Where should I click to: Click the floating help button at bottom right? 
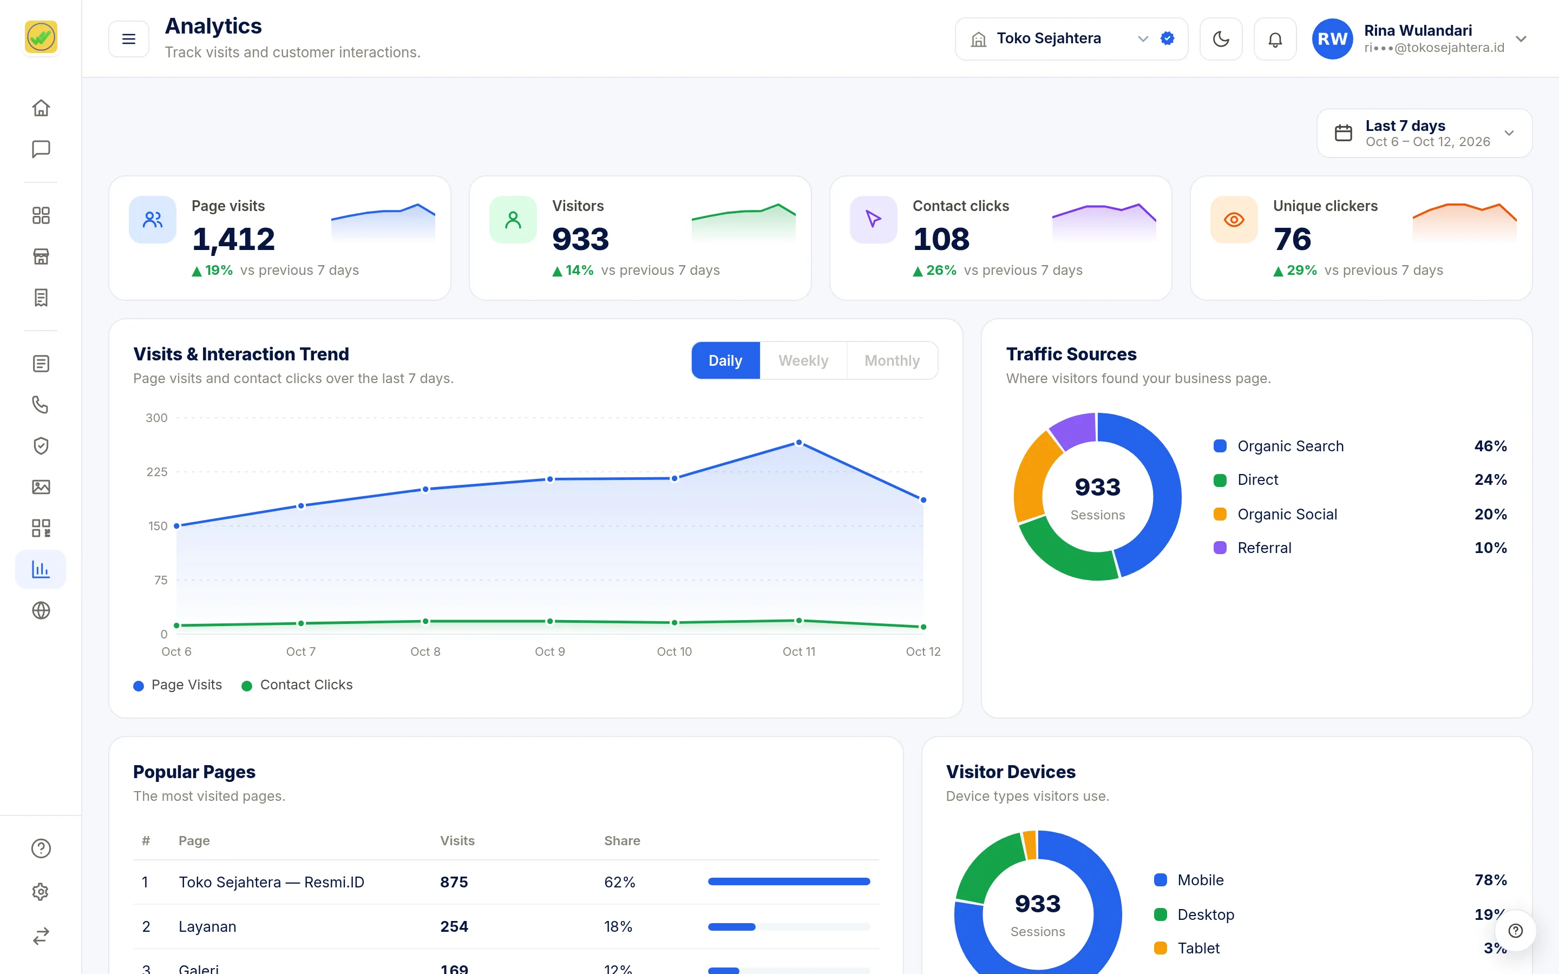(1515, 930)
